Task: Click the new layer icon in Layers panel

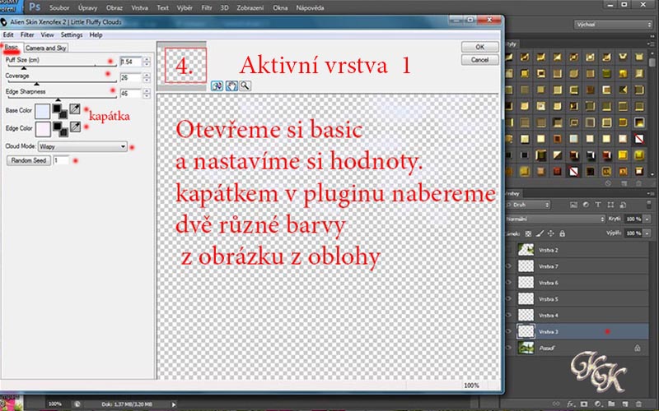Action: [624, 404]
